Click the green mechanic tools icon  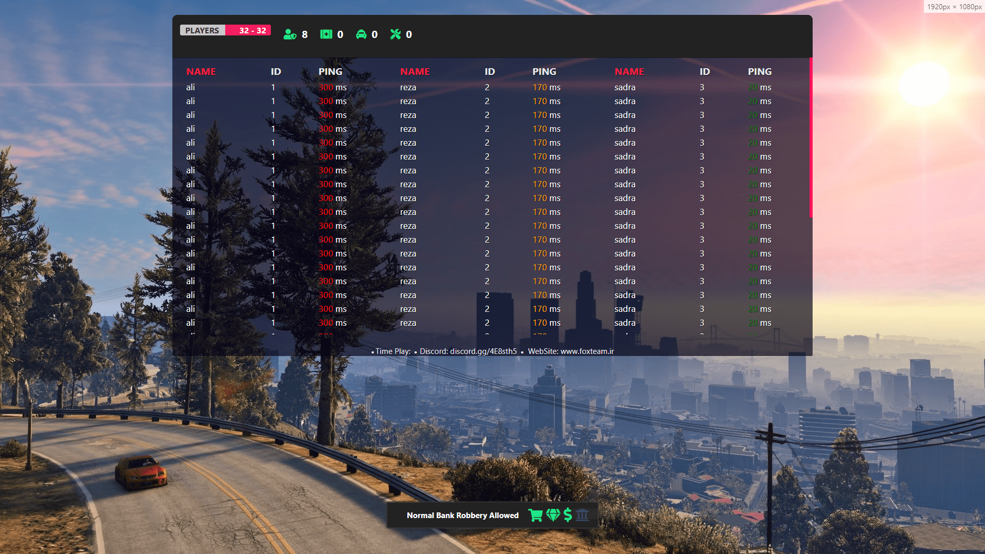coord(396,34)
